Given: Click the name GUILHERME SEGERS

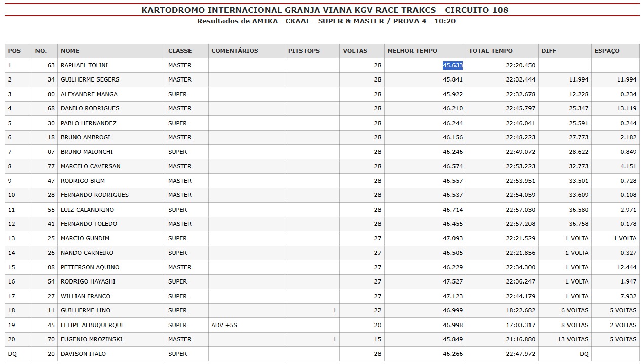Looking at the screenshot, I should (x=90, y=79).
